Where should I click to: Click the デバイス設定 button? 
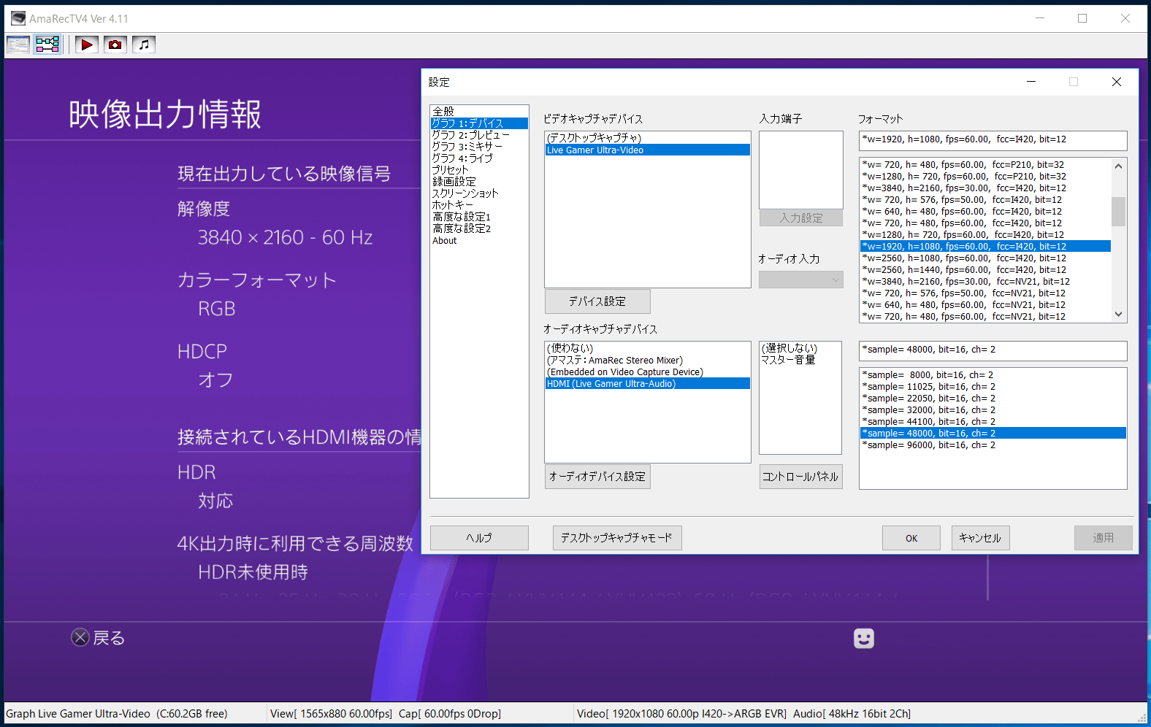click(597, 301)
